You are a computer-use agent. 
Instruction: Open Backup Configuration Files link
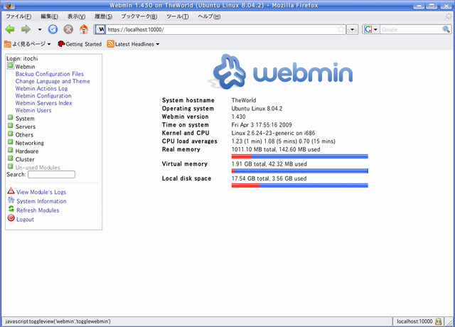[50, 74]
